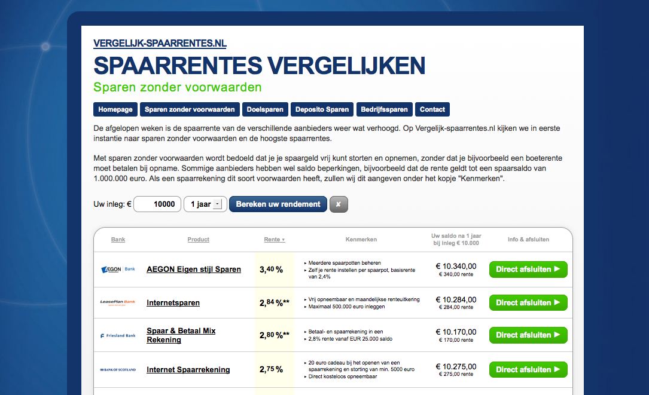
Task: Open the VERGELIJK-SPAARRENTES.NL site link
Action: (160, 44)
